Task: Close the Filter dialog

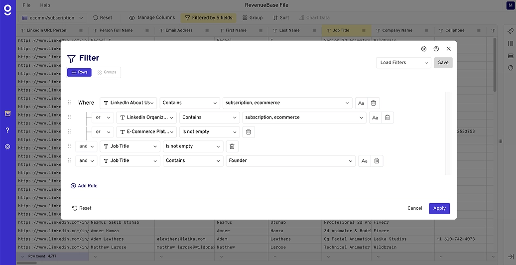Action: click(x=449, y=49)
